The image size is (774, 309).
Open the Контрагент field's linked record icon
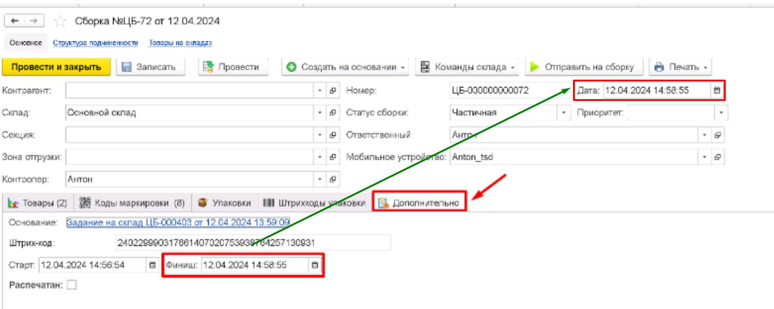pyautogui.click(x=333, y=91)
